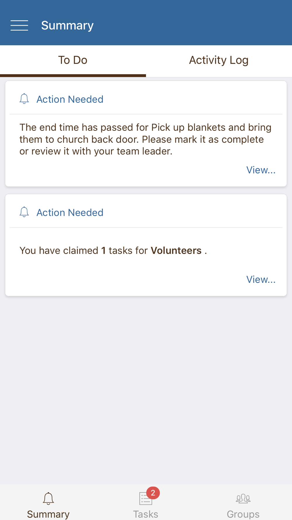Viewport: 292px width, 520px height.
Task: Click the bell icon on the Volunteers notification
Action: point(24,212)
